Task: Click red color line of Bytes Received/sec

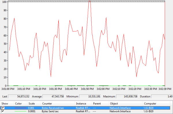Action: [x=20, y=108]
